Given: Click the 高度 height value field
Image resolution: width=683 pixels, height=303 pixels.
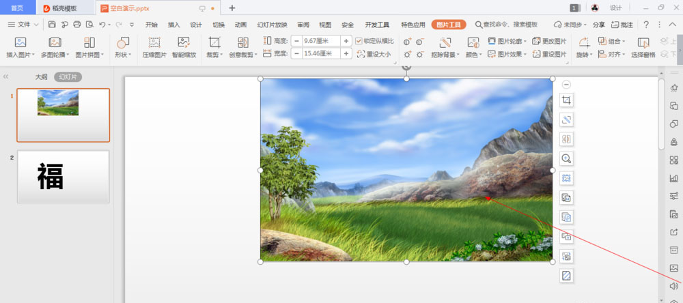Looking at the screenshot, I should (322, 41).
